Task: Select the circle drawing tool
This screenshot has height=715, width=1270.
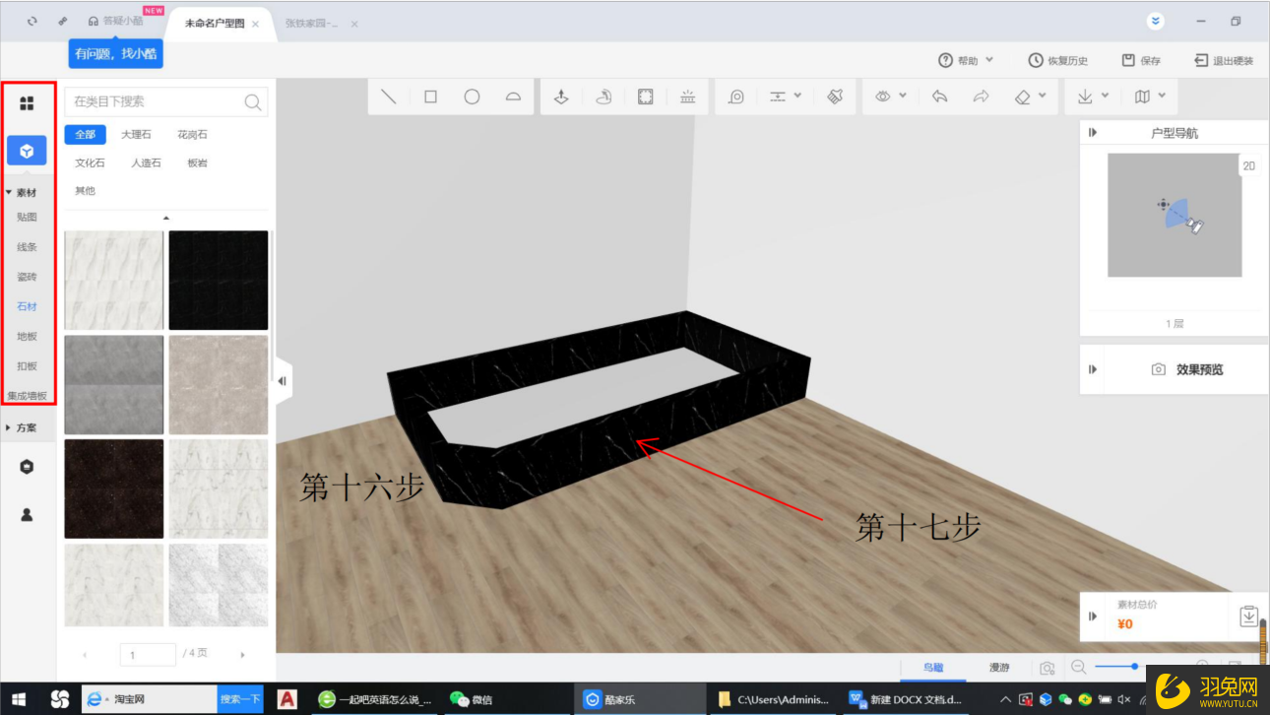Action: (472, 97)
